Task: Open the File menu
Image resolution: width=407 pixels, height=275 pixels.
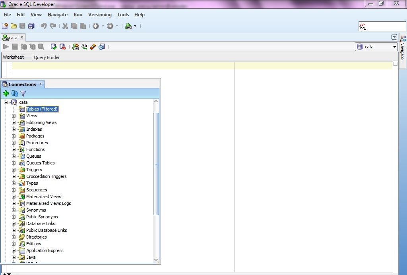Action: click(x=7, y=15)
